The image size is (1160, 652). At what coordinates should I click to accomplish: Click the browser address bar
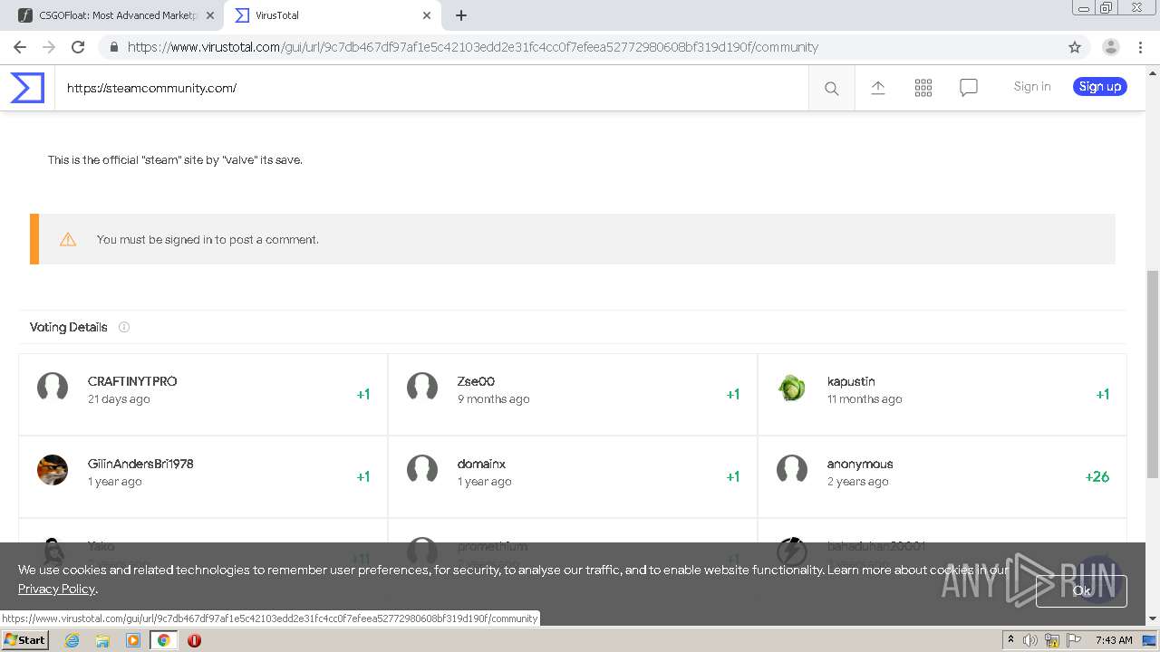[x=580, y=47]
